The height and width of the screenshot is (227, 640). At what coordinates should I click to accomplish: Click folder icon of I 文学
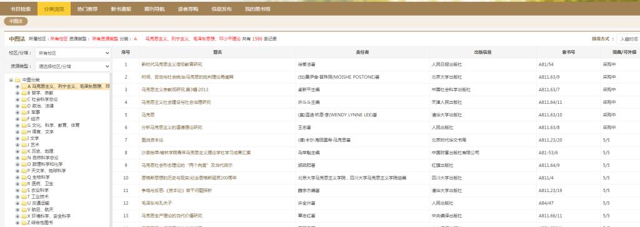[24, 138]
